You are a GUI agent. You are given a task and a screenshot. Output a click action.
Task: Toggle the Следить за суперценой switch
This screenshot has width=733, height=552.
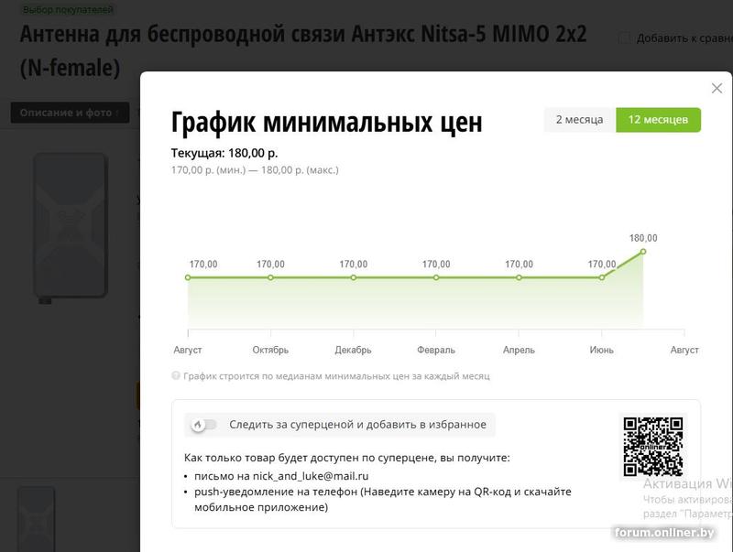(203, 425)
